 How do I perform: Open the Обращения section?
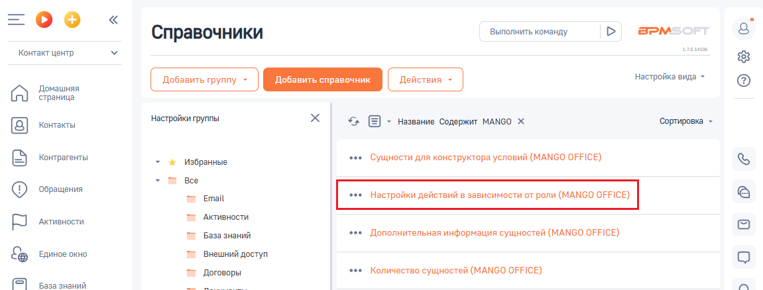coord(60,189)
